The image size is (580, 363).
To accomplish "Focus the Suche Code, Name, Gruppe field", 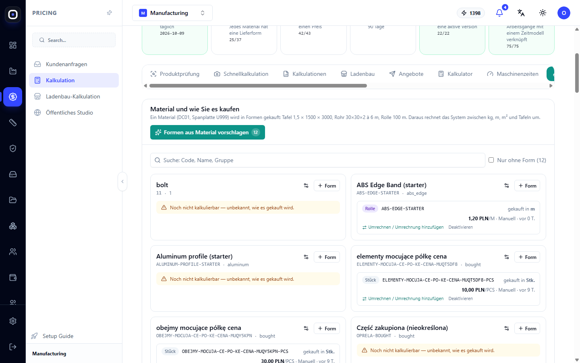I will 317,160.
